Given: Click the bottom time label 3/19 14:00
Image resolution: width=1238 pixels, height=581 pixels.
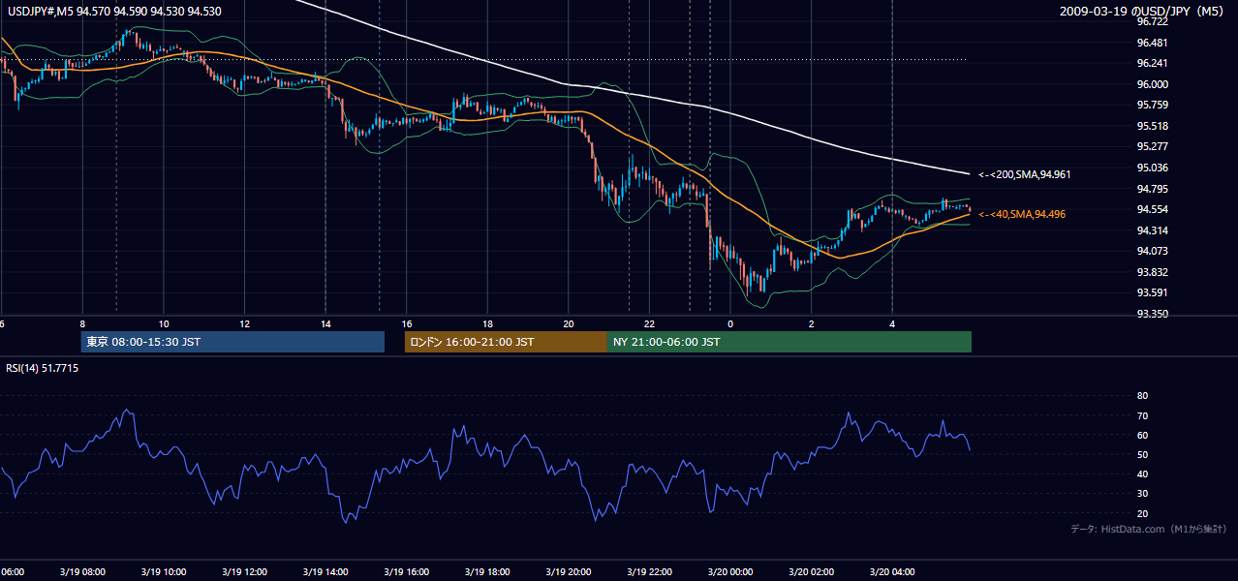Looking at the screenshot, I should pos(325,572).
